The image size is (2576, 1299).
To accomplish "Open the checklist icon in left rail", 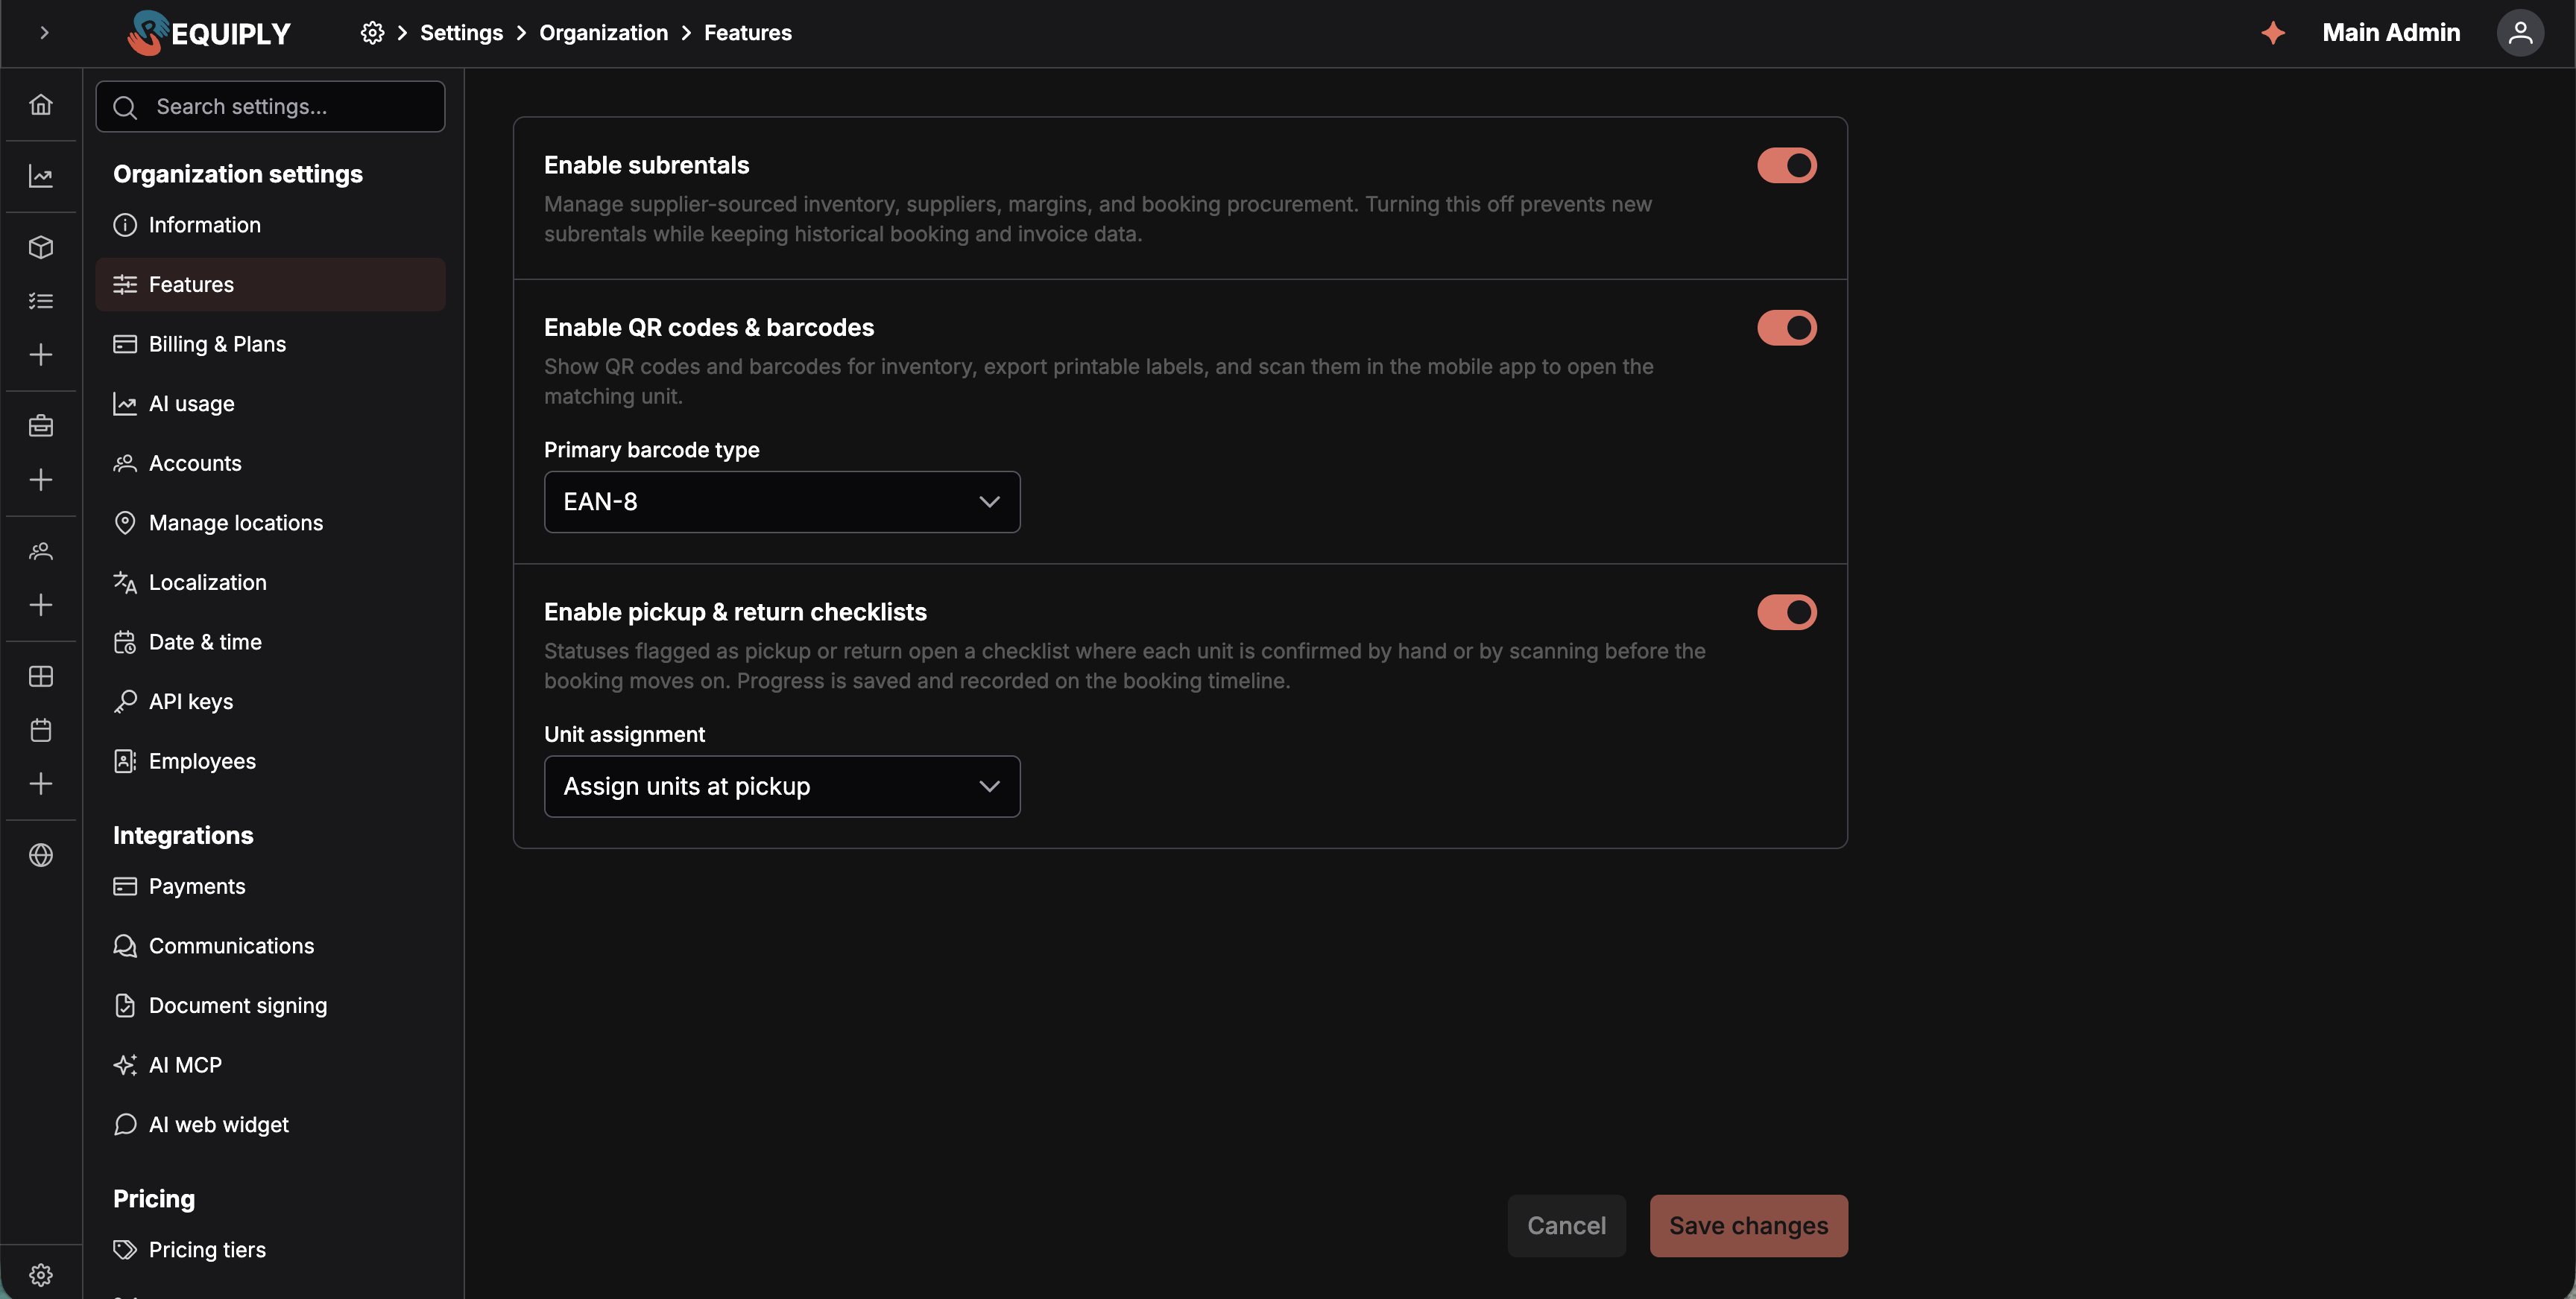I will 41,301.
